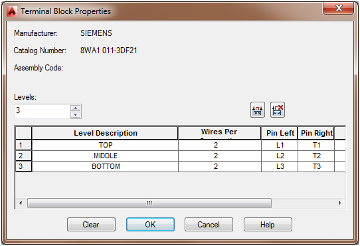Click the Clear button
Screen dimensions: 360x246
91,224
